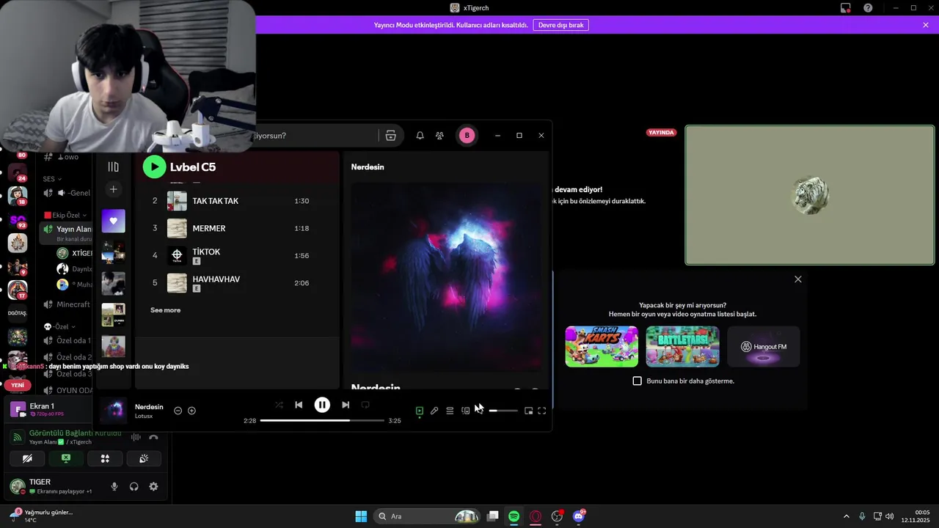The height and width of the screenshot is (528, 939).
Task: Stop screen sharing green button
Action: [x=66, y=458]
